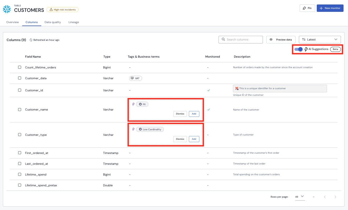The height and width of the screenshot is (210, 348).
Task: Click the Snowflake logo icon
Action: click(6, 9)
